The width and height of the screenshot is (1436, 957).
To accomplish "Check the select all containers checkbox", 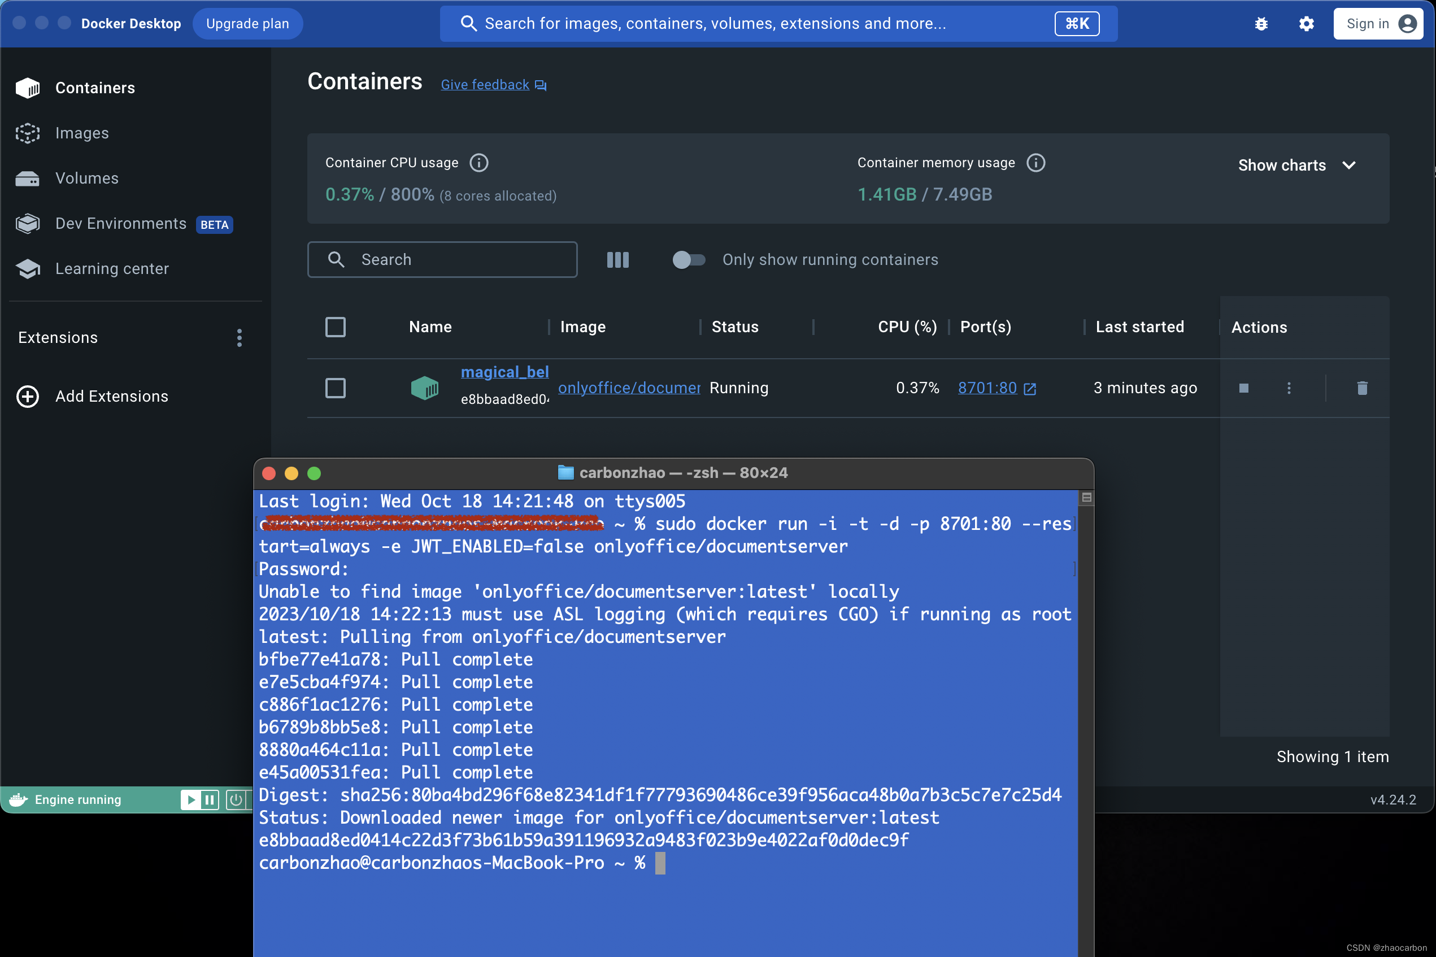I will coord(335,327).
